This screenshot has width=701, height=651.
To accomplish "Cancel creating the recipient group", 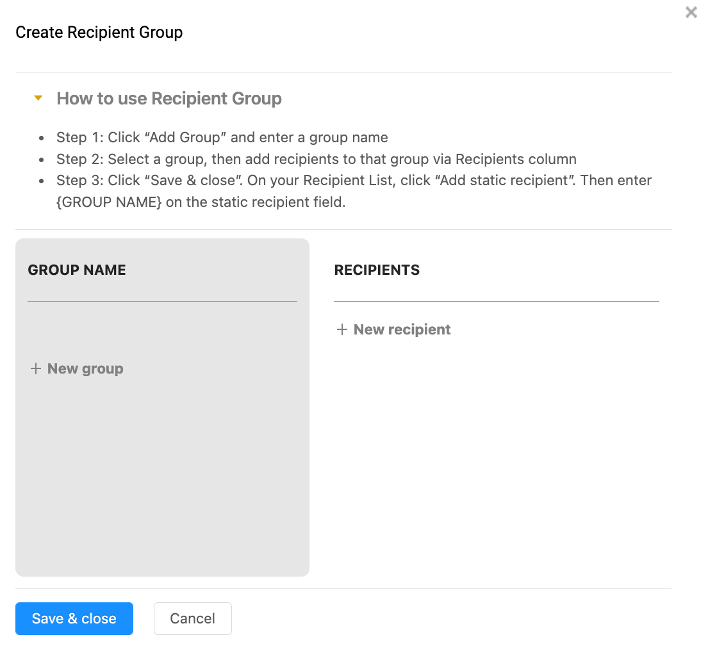I will (192, 618).
